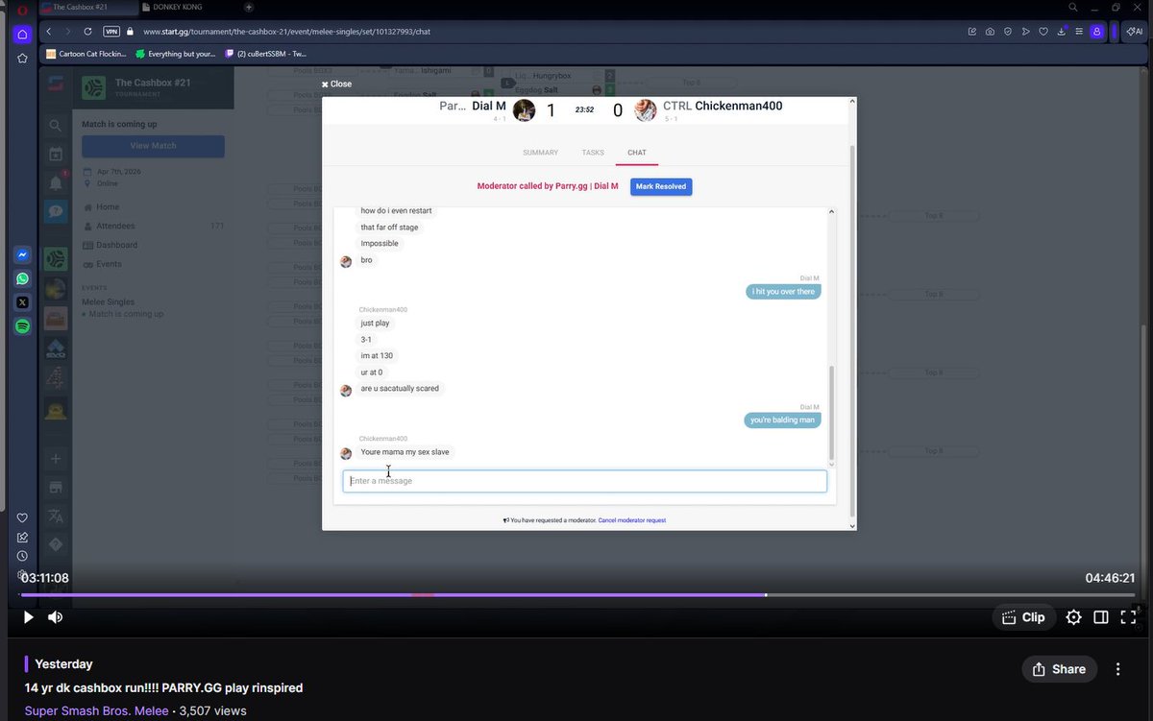Click the down arrow of the dialog scrollbar
This screenshot has width=1153, height=721.
coord(851,525)
